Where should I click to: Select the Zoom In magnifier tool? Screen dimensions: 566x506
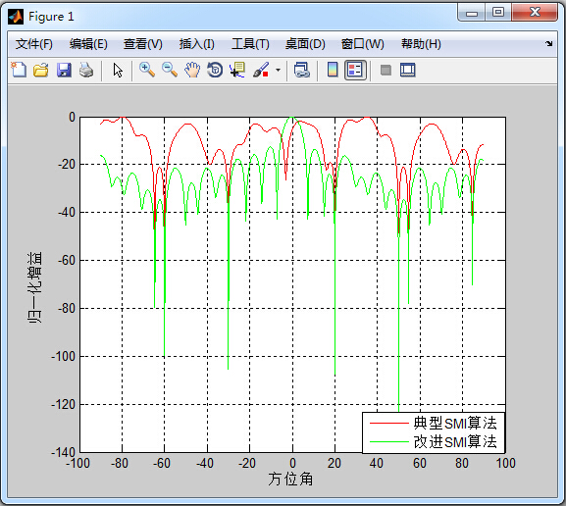pyautogui.click(x=147, y=70)
